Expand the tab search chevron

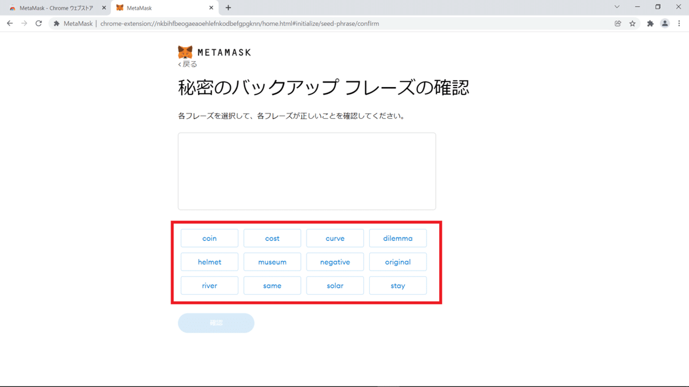click(617, 7)
